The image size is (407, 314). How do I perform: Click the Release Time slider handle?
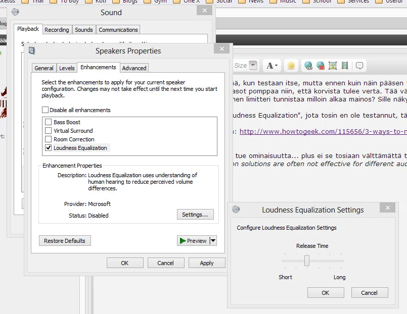click(x=306, y=260)
